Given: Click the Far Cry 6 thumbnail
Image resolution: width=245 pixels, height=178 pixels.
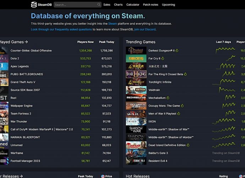Looking at the screenshot, I should point(136,58).
